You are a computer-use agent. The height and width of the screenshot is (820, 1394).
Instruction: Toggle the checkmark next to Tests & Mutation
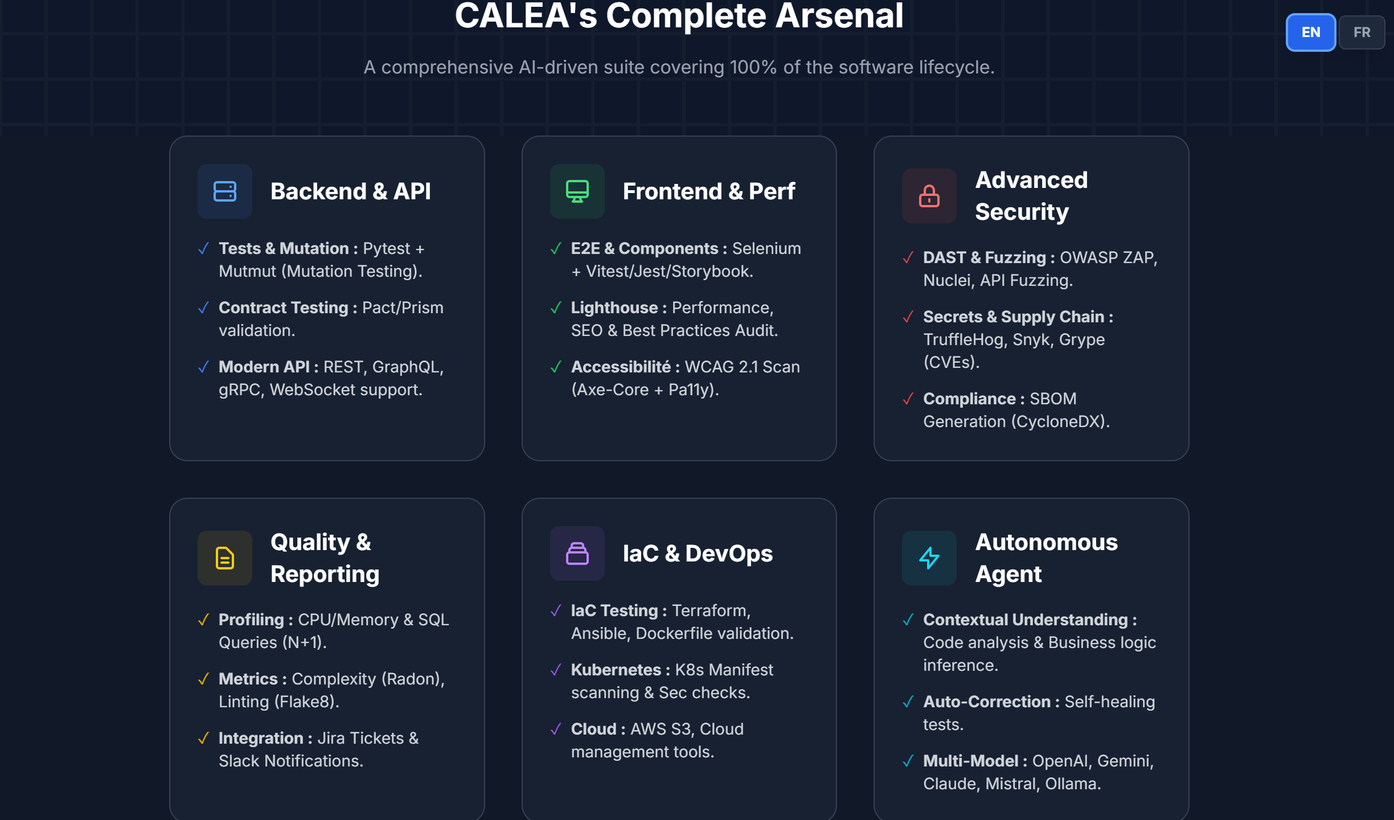click(x=203, y=248)
